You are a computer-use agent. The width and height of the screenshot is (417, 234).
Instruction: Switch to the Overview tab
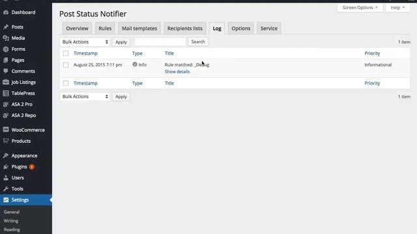(x=77, y=29)
